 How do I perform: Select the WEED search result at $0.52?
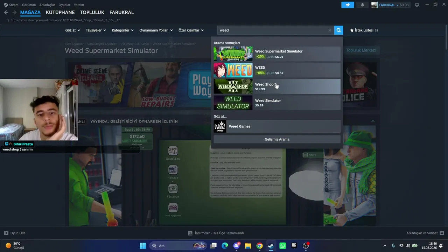click(x=277, y=70)
